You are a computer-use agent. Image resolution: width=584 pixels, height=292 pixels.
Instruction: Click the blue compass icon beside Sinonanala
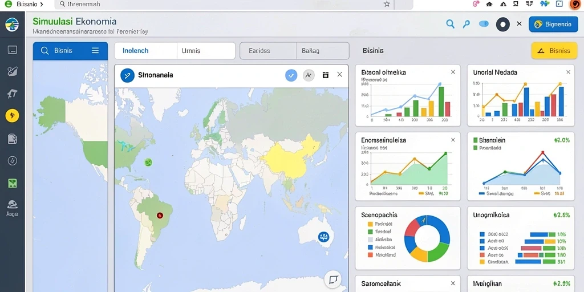(x=127, y=75)
